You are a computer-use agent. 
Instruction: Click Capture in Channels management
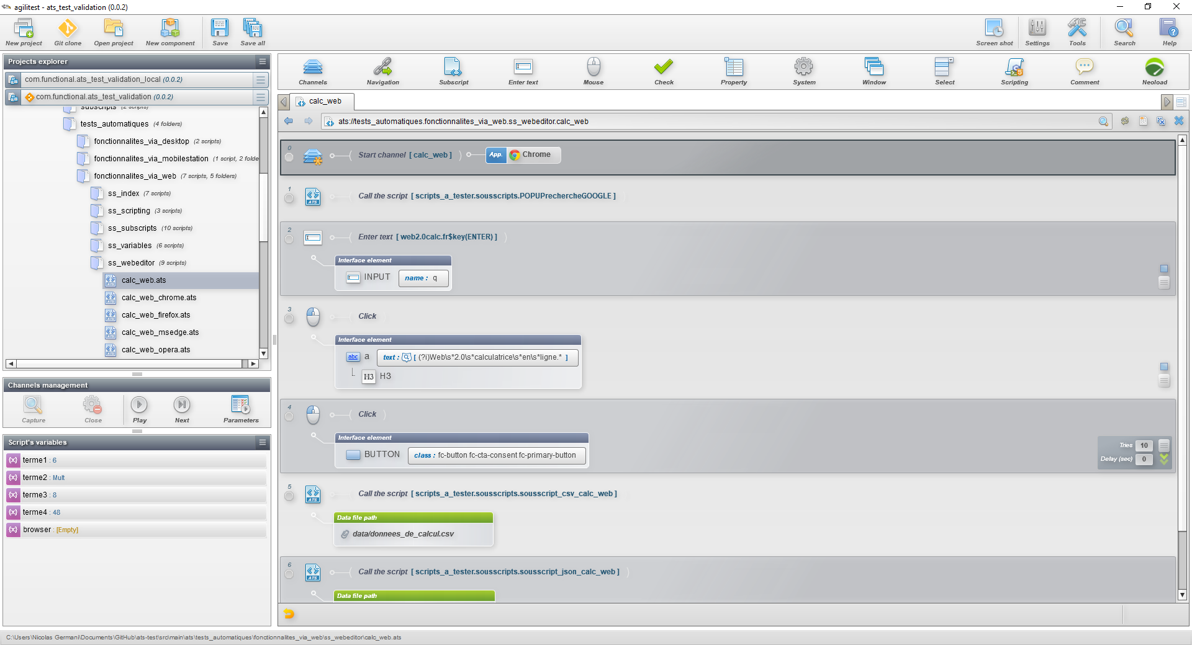(34, 409)
